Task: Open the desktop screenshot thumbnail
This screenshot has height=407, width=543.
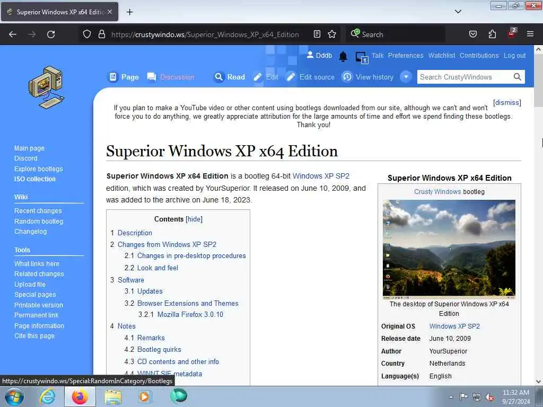Action: pyautogui.click(x=449, y=249)
